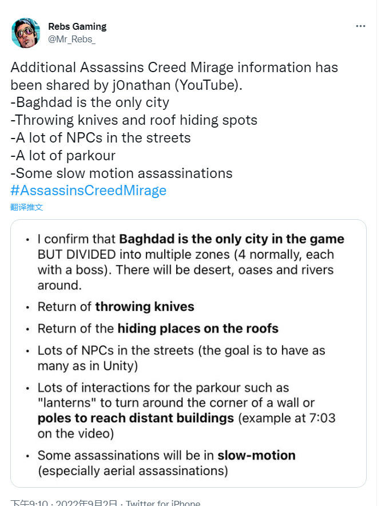Click the 翻译推文 translate tweet link

[x=26, y=207]
